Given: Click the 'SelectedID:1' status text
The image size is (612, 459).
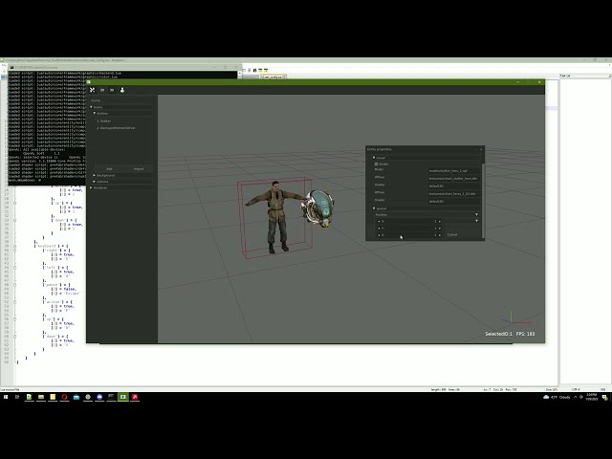Looking at the screenshot, I should tap(498, 334).
